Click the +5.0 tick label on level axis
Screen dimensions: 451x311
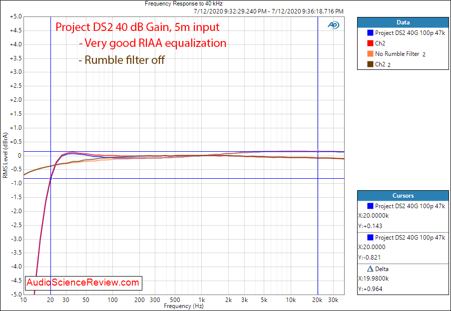click(15, 16)
